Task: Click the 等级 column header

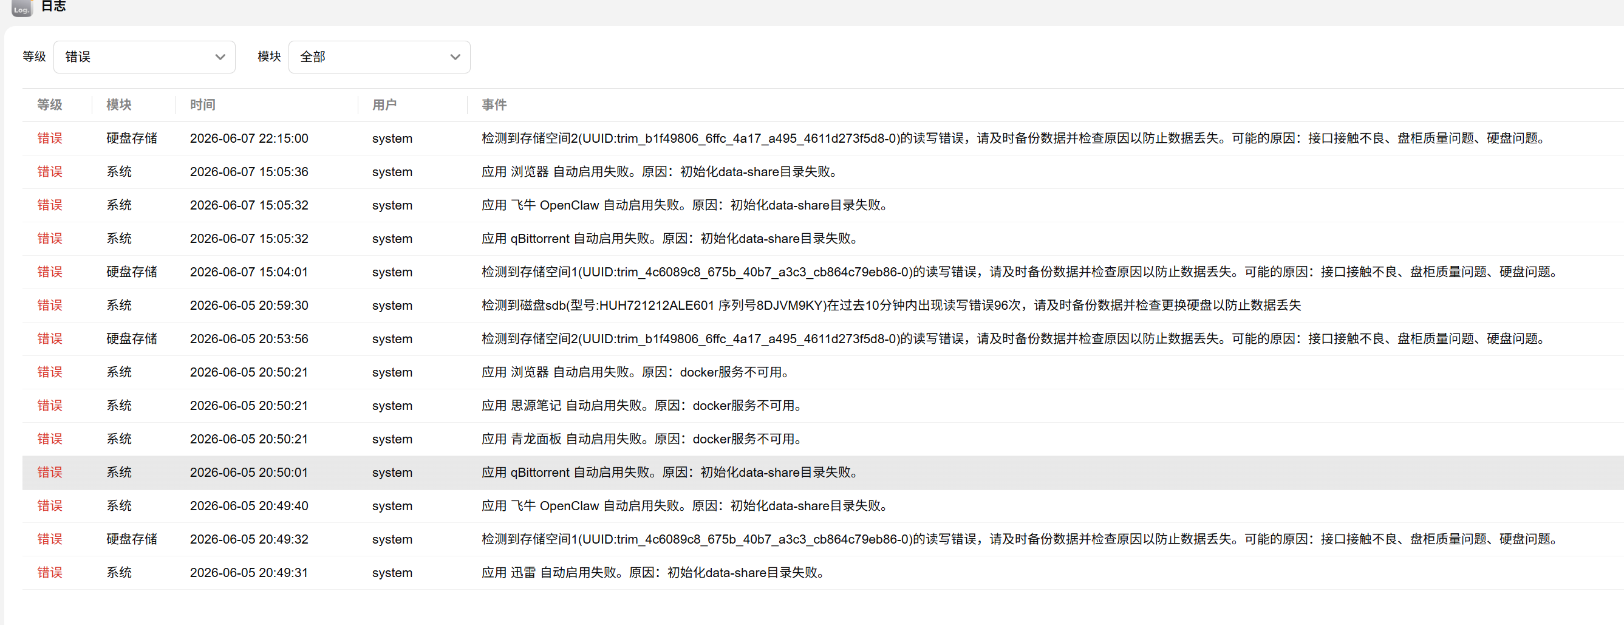Action: pyautogui.click(x=50, y=104)
